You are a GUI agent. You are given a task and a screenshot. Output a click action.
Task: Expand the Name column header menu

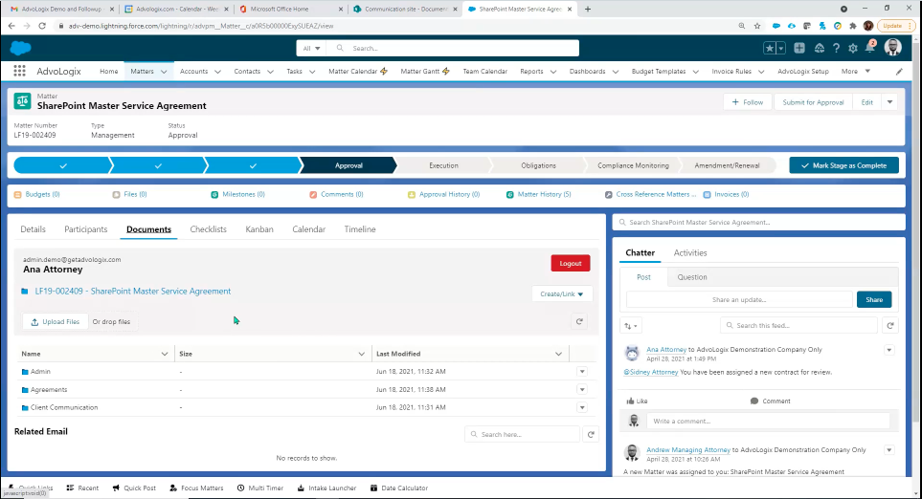click(x=165, y=354)
